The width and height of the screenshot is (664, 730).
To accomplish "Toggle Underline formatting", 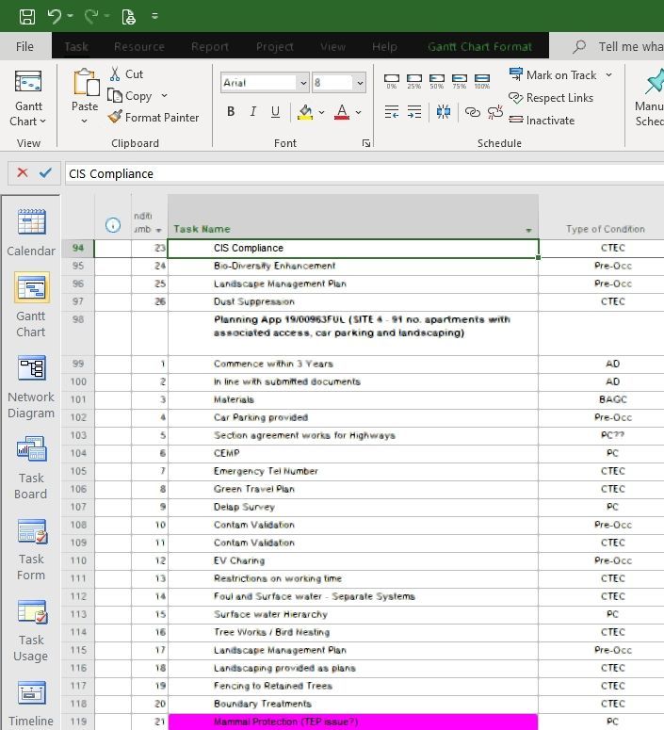I will pos(275,112).
